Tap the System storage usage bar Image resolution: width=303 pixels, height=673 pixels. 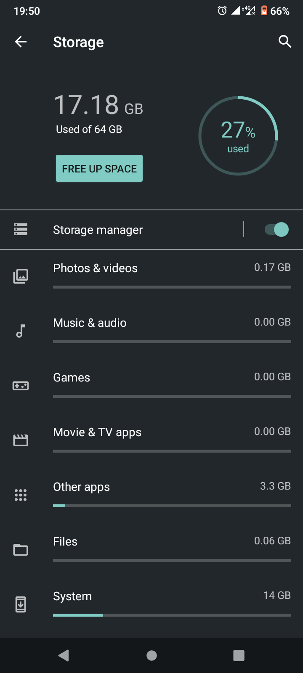point(172,615)
